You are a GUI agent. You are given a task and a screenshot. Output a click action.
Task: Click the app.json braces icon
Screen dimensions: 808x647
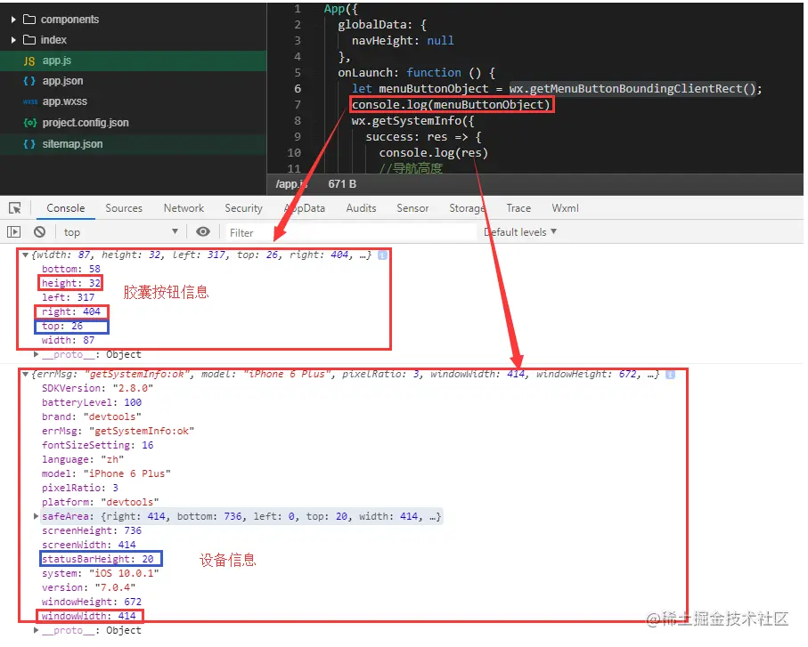click(29, 81)
